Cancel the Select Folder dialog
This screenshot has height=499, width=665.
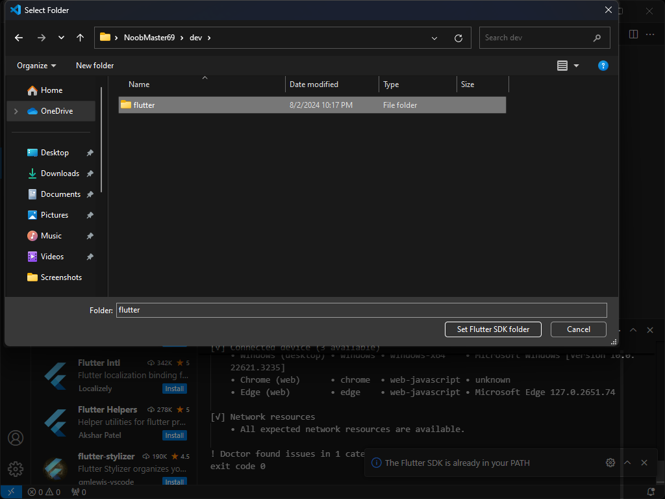coord(578,329)
